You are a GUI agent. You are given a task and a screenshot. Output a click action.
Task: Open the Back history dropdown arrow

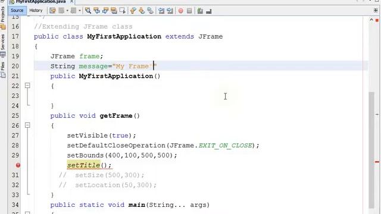[67, 11]
